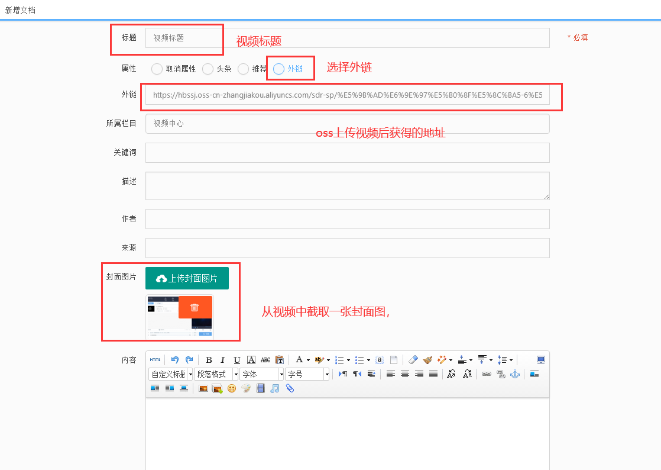Center align text in editor
661x470 pixels.
[405, 374]
